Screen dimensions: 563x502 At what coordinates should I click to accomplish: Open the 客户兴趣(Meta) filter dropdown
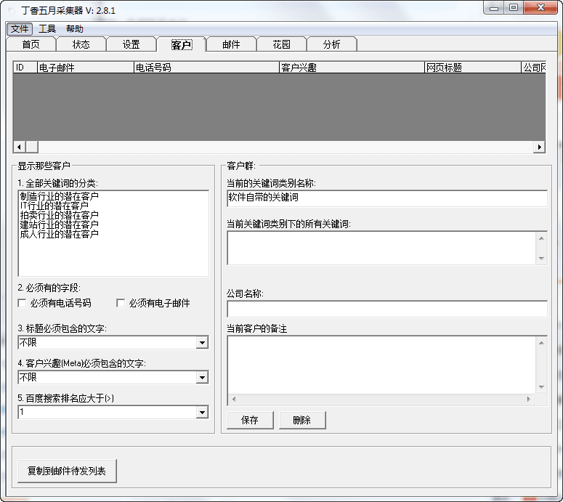click(201, 378)
